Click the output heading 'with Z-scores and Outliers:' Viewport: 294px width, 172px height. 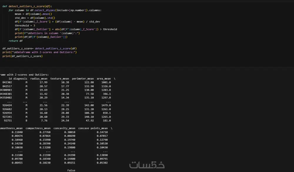point(28,75)
